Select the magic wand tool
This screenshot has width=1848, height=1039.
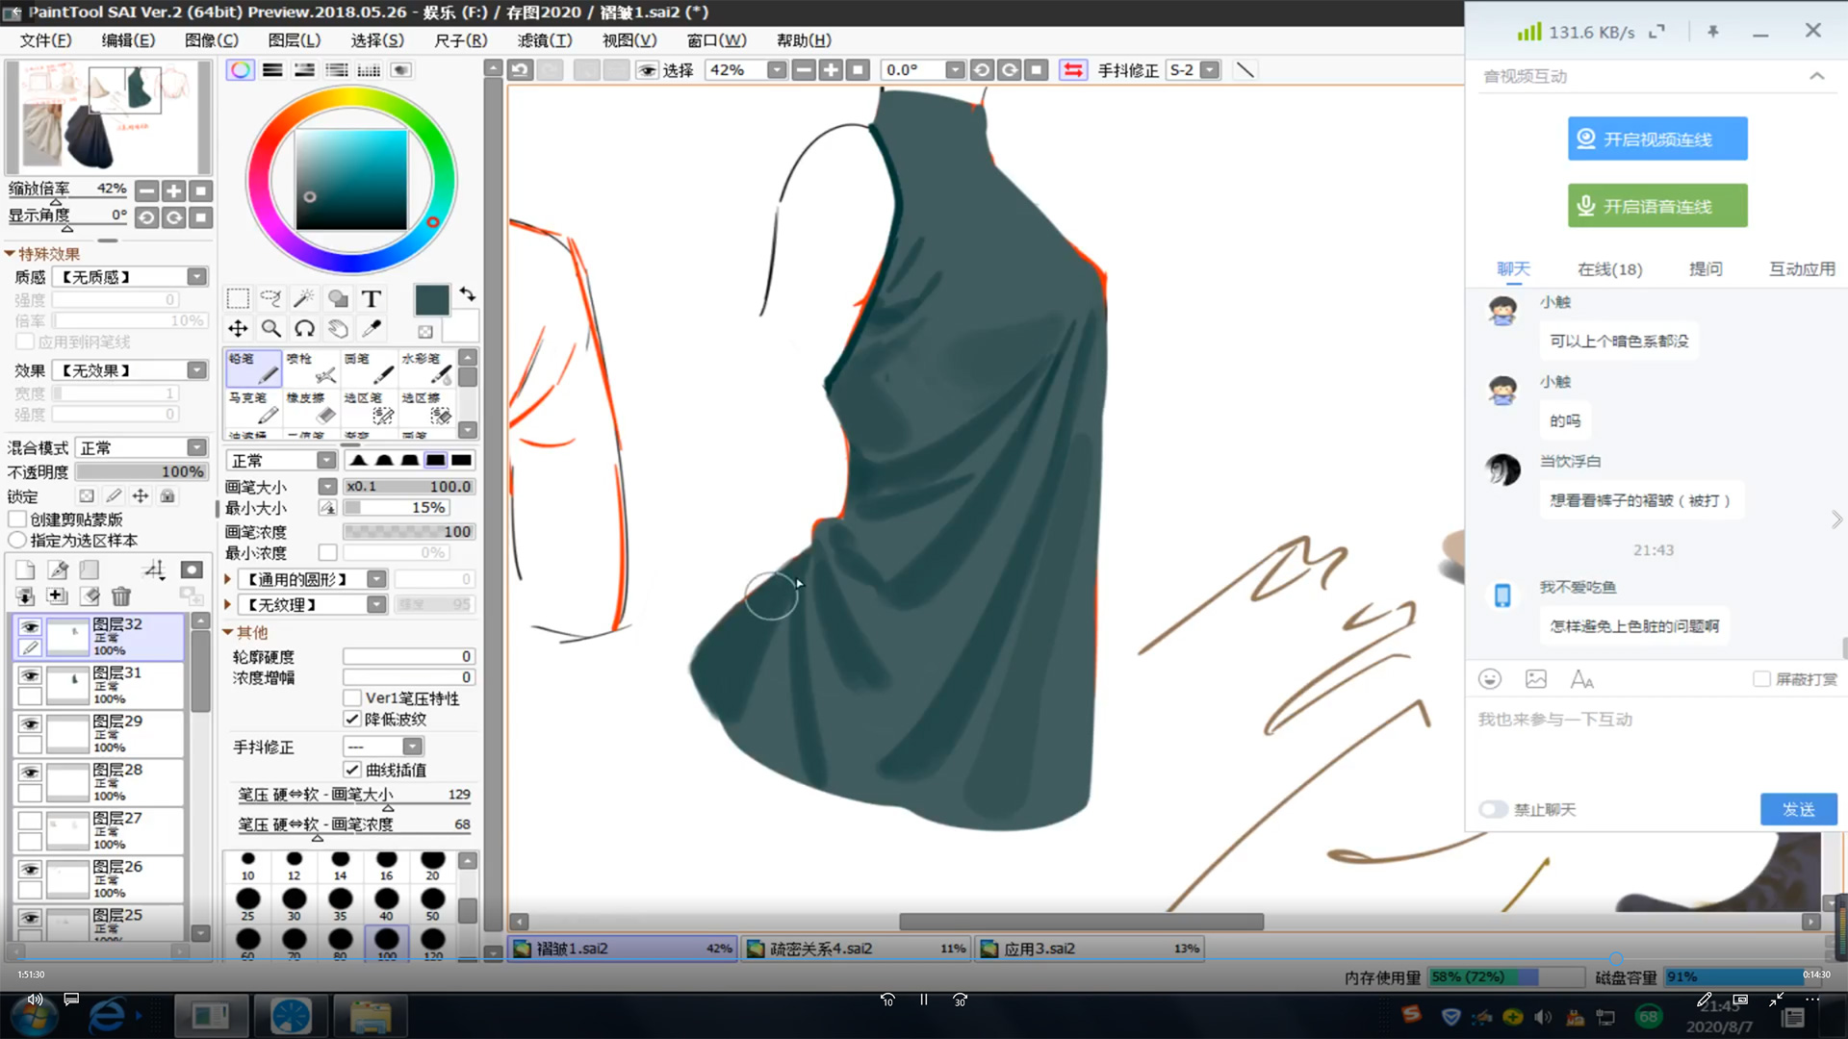click(x=304, y=298)
